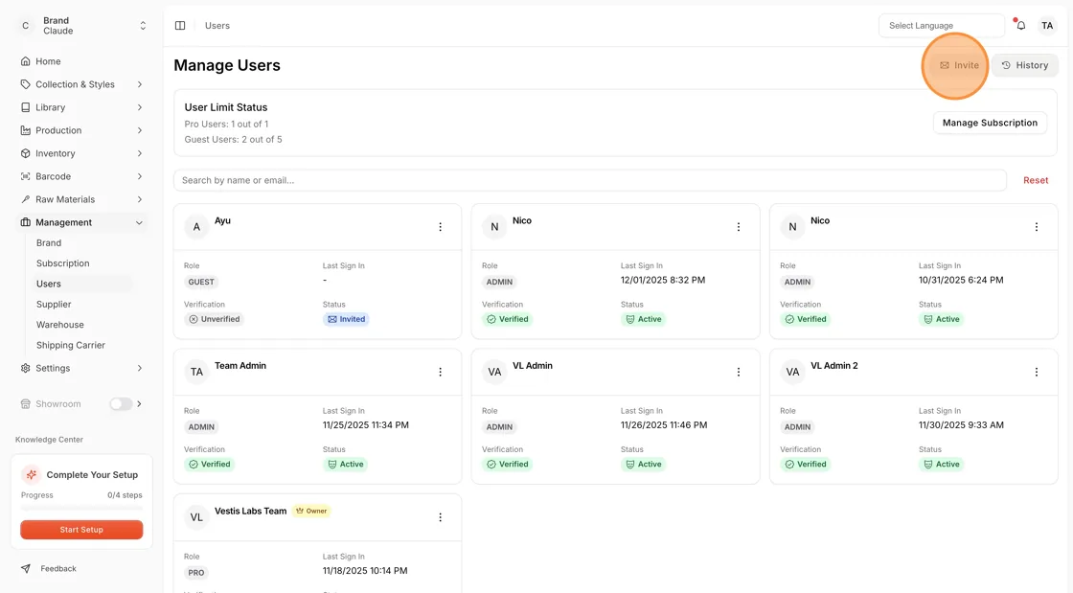This screenshot has width=1073, height=593.
Task: Open Shipping Carrier page
Action: point(71,346)
